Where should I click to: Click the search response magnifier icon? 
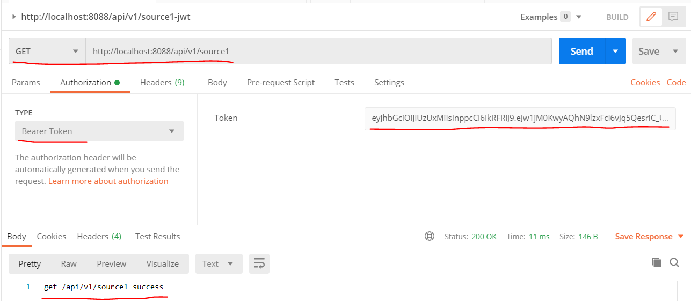coord(674,262)
